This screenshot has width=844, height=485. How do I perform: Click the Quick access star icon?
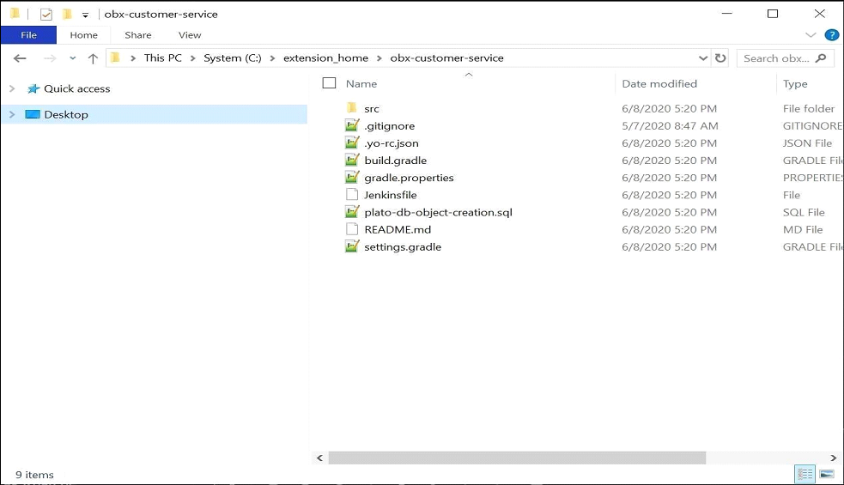point(33,88)
